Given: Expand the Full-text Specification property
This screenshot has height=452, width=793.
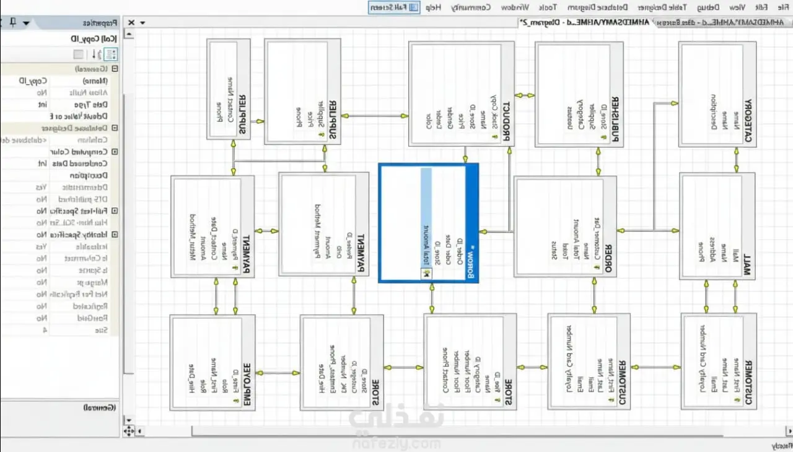Looking at the screenshot, I should click(115, 211).
